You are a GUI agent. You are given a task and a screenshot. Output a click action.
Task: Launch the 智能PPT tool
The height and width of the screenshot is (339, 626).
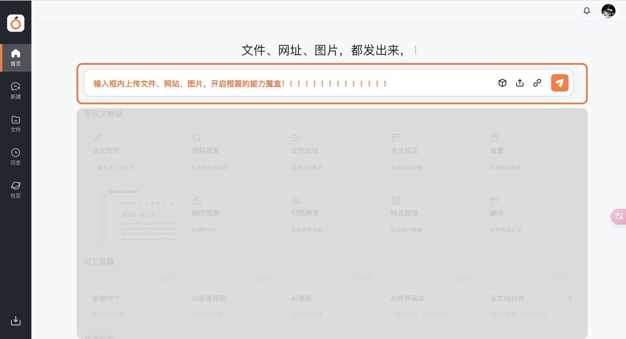coord(127,298)
